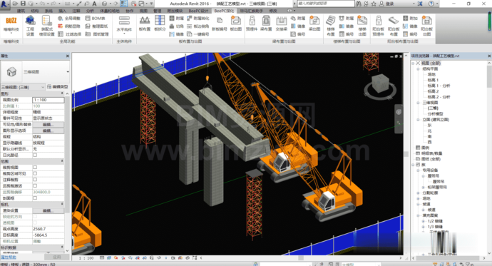
Task: Enable the 日光路径 sun path checkbox
Action: coord(35,155)
